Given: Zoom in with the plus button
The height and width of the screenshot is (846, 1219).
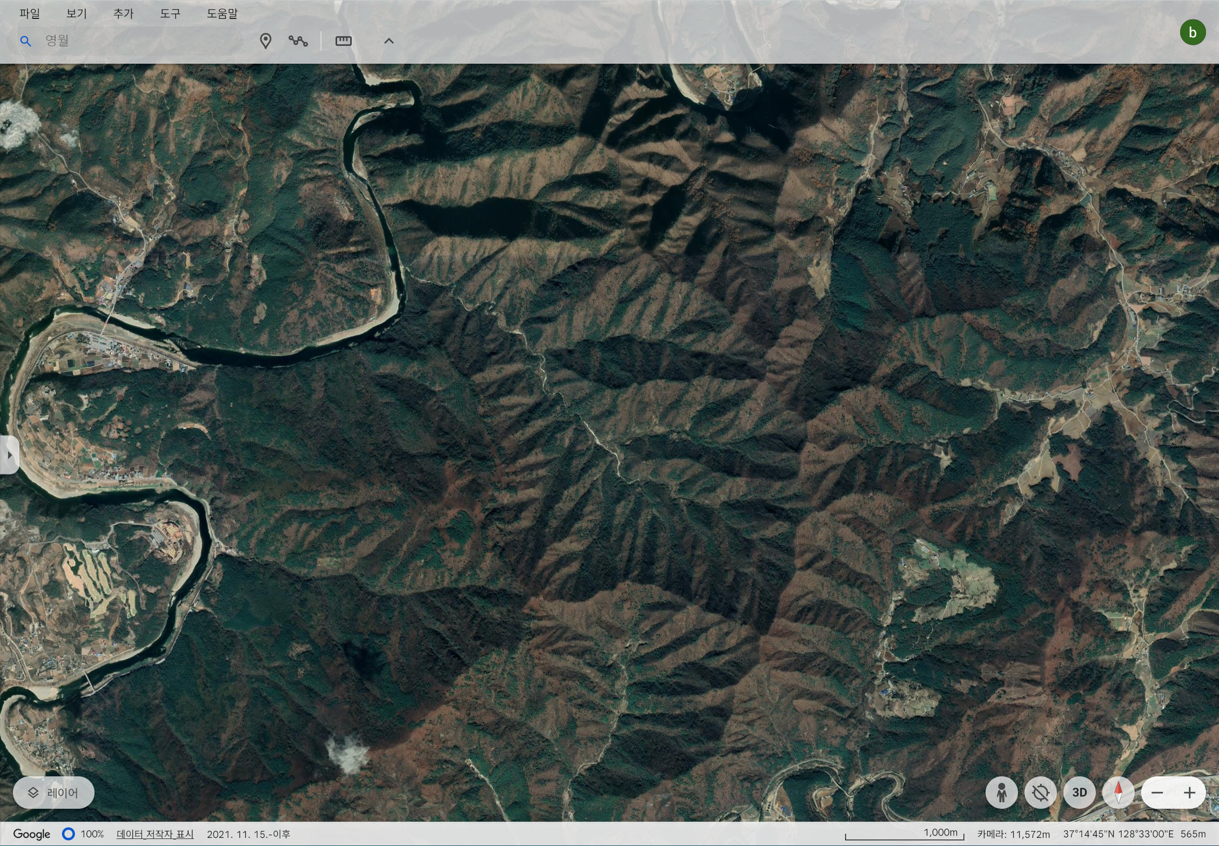Looking at the screenshot, I should [1189, 793].
